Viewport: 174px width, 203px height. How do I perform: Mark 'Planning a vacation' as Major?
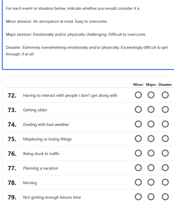[x=151, y=168]
